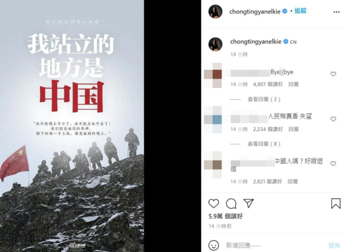
Task: Open comments using the speech bubble icon
Action: point(231,204)
